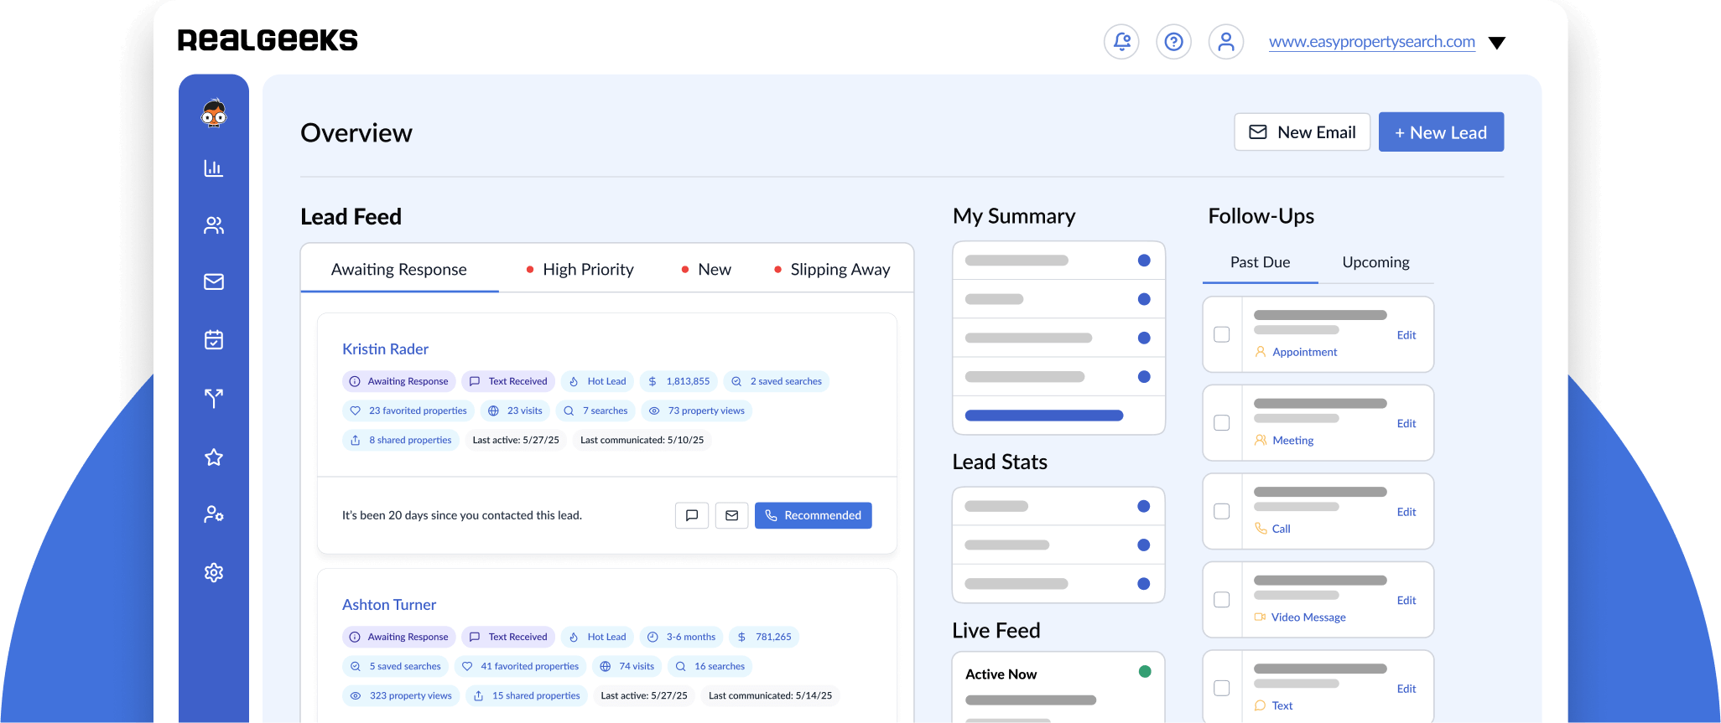Viewport: 1721px width, 723px height.
Task: Click Last communicated: 5/10/25 text
Action: click(x=642, y=440)
